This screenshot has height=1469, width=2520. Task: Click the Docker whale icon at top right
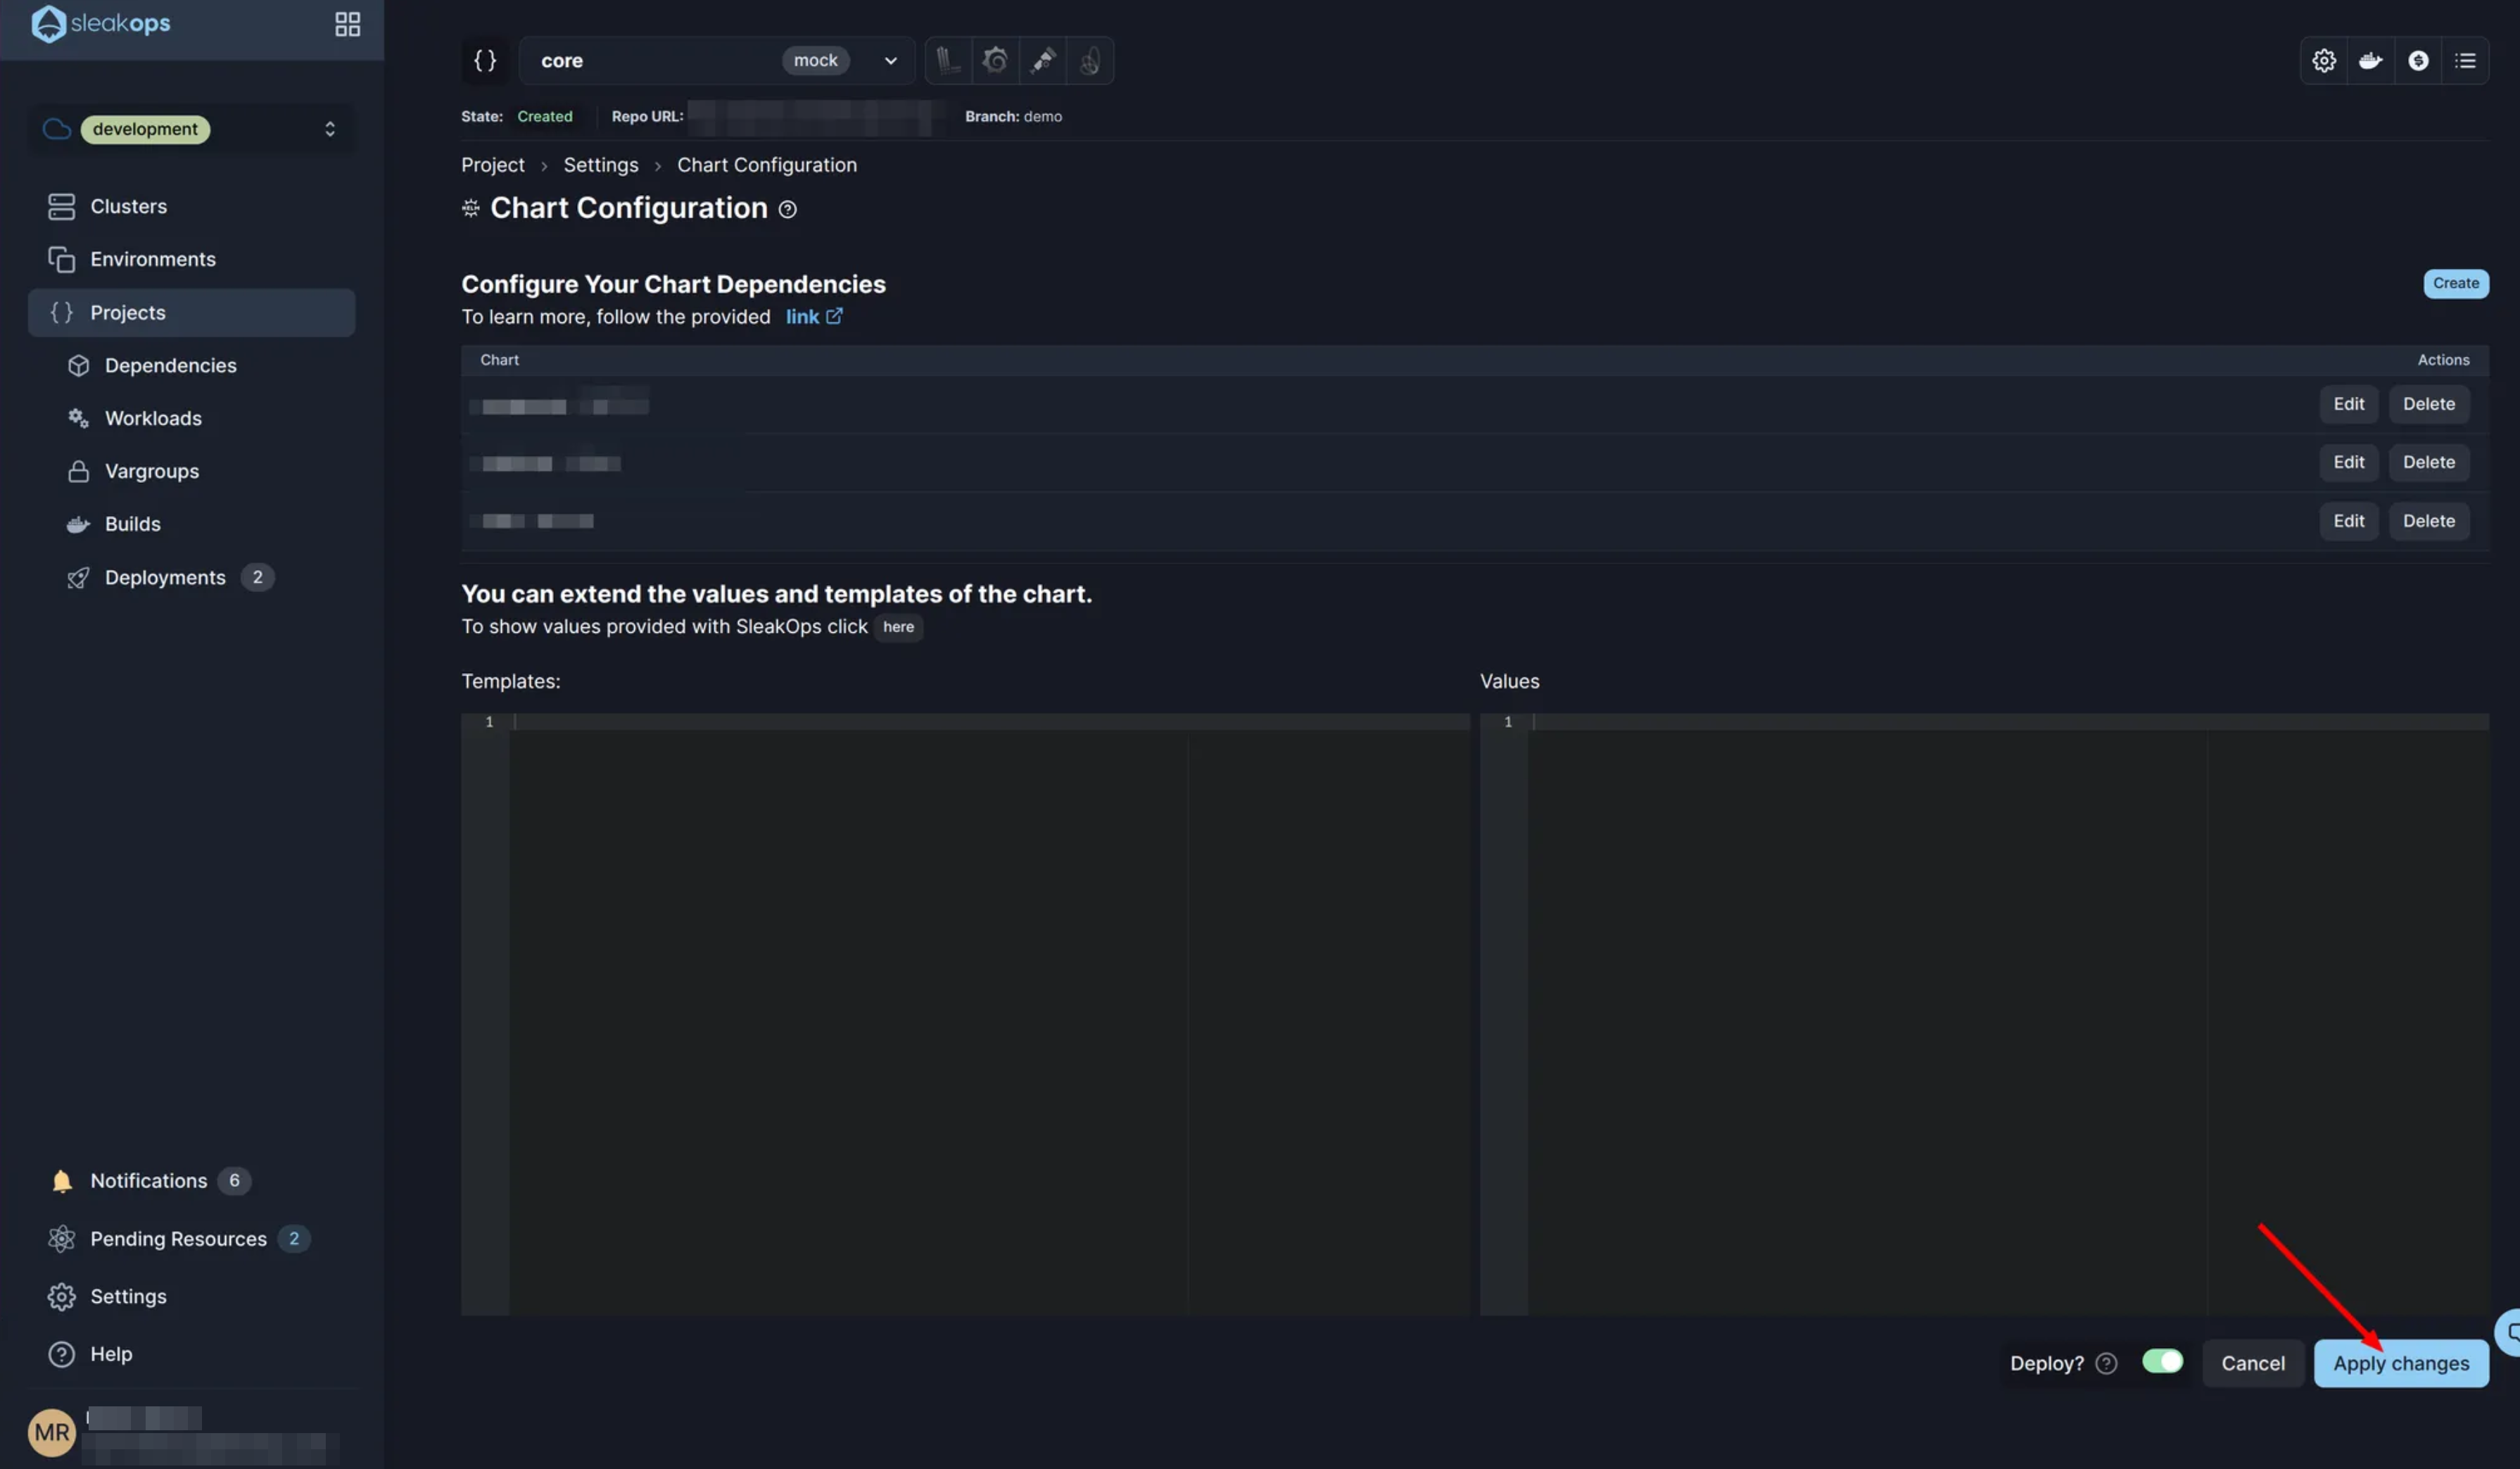tap(2371, 60)
